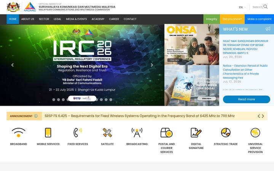Select the third carousel dot
This screenshot has width=274, height=171.
click(x=63, y=100)
